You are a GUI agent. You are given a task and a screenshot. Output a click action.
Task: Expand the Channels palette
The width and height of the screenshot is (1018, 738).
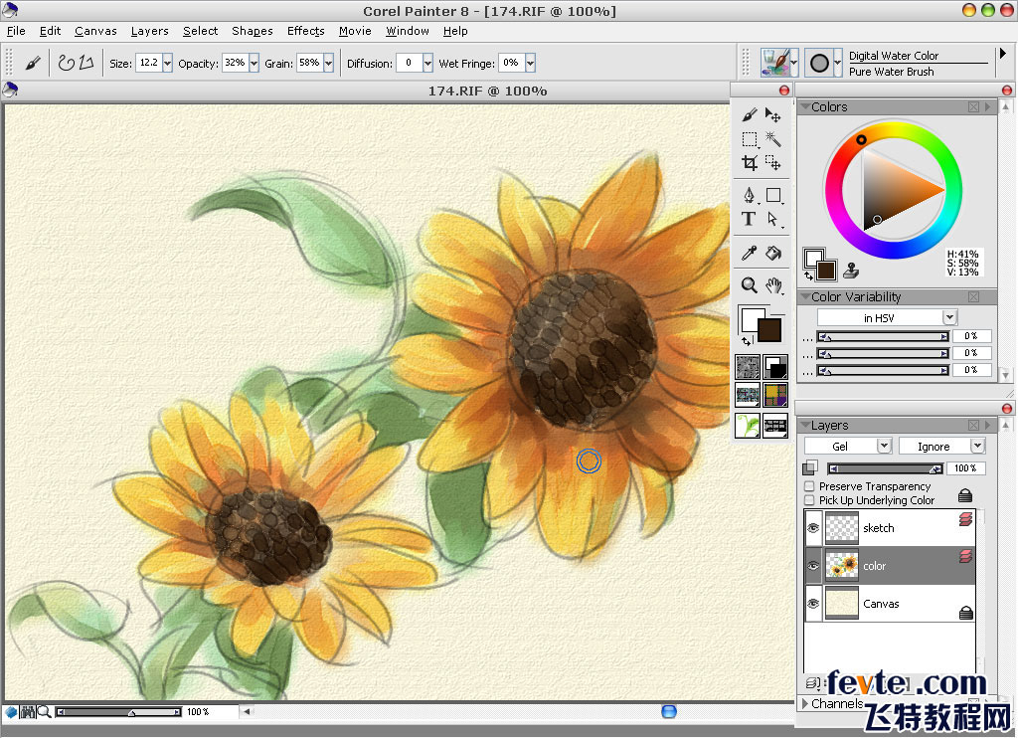[x=805, y=703]
